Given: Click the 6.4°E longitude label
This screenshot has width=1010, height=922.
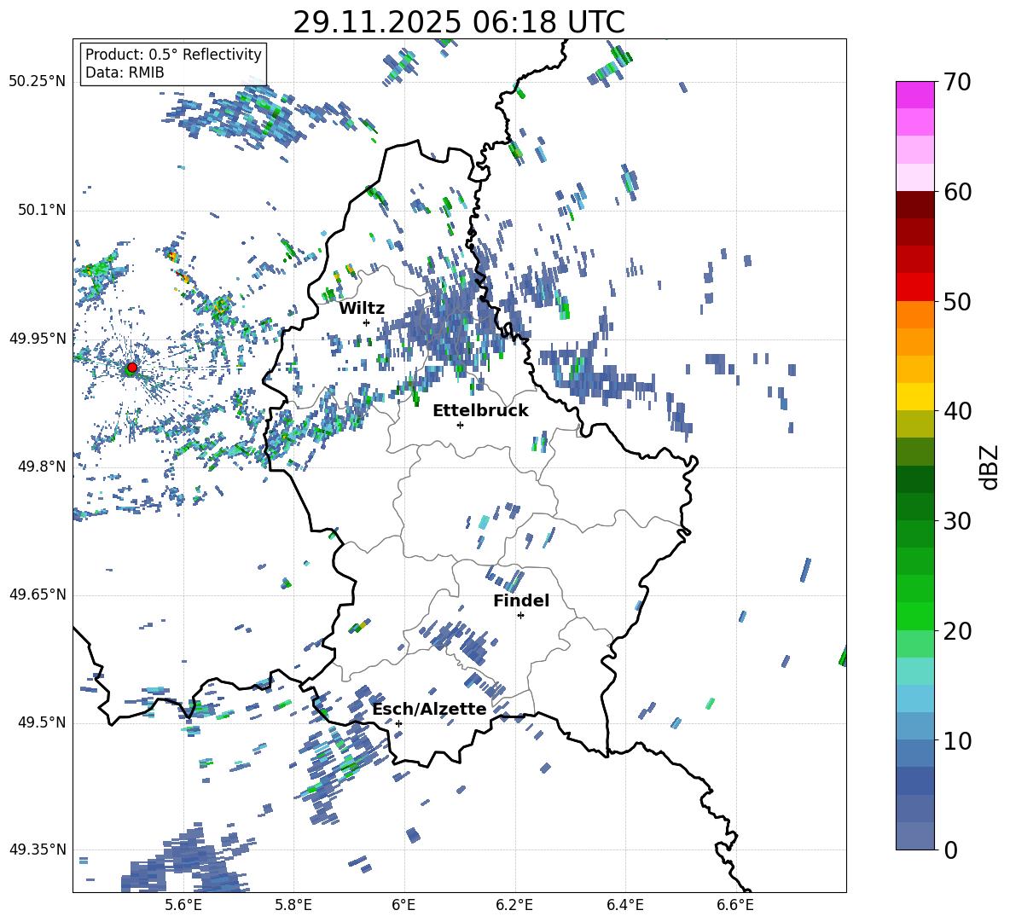Looking at the screenshot, I should (624, 906).
